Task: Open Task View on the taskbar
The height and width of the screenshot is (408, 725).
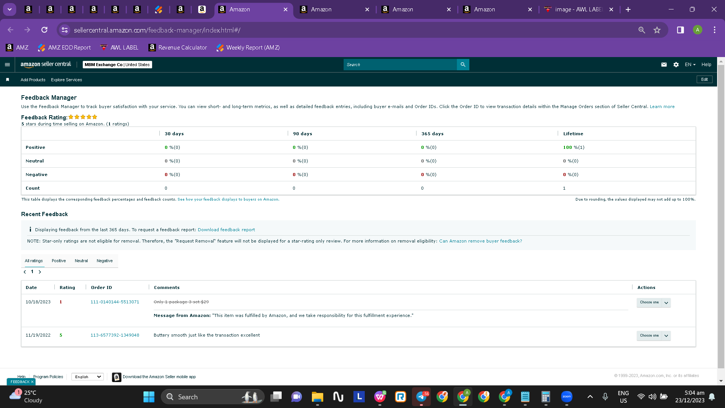Action: [x=276, y=397]
